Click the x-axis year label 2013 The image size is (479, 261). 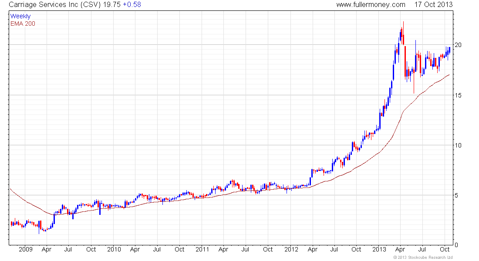point(379,249)
